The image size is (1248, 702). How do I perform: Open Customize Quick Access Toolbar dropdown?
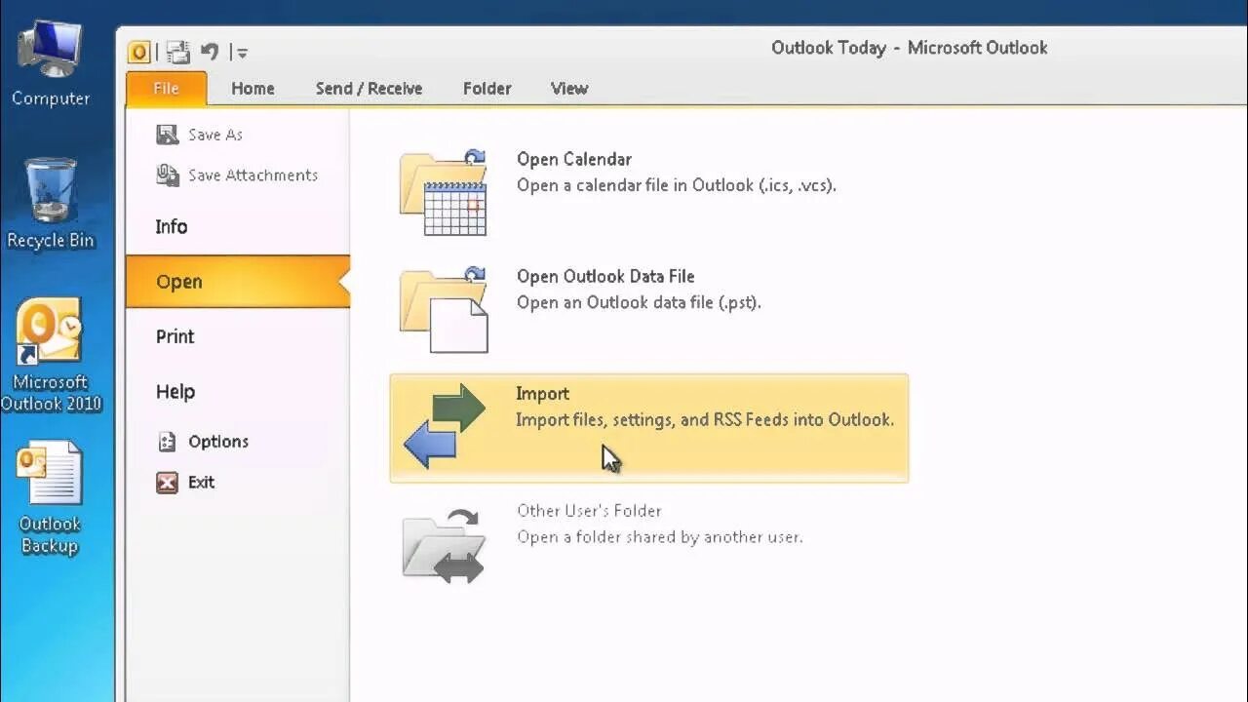click(242, 53)
